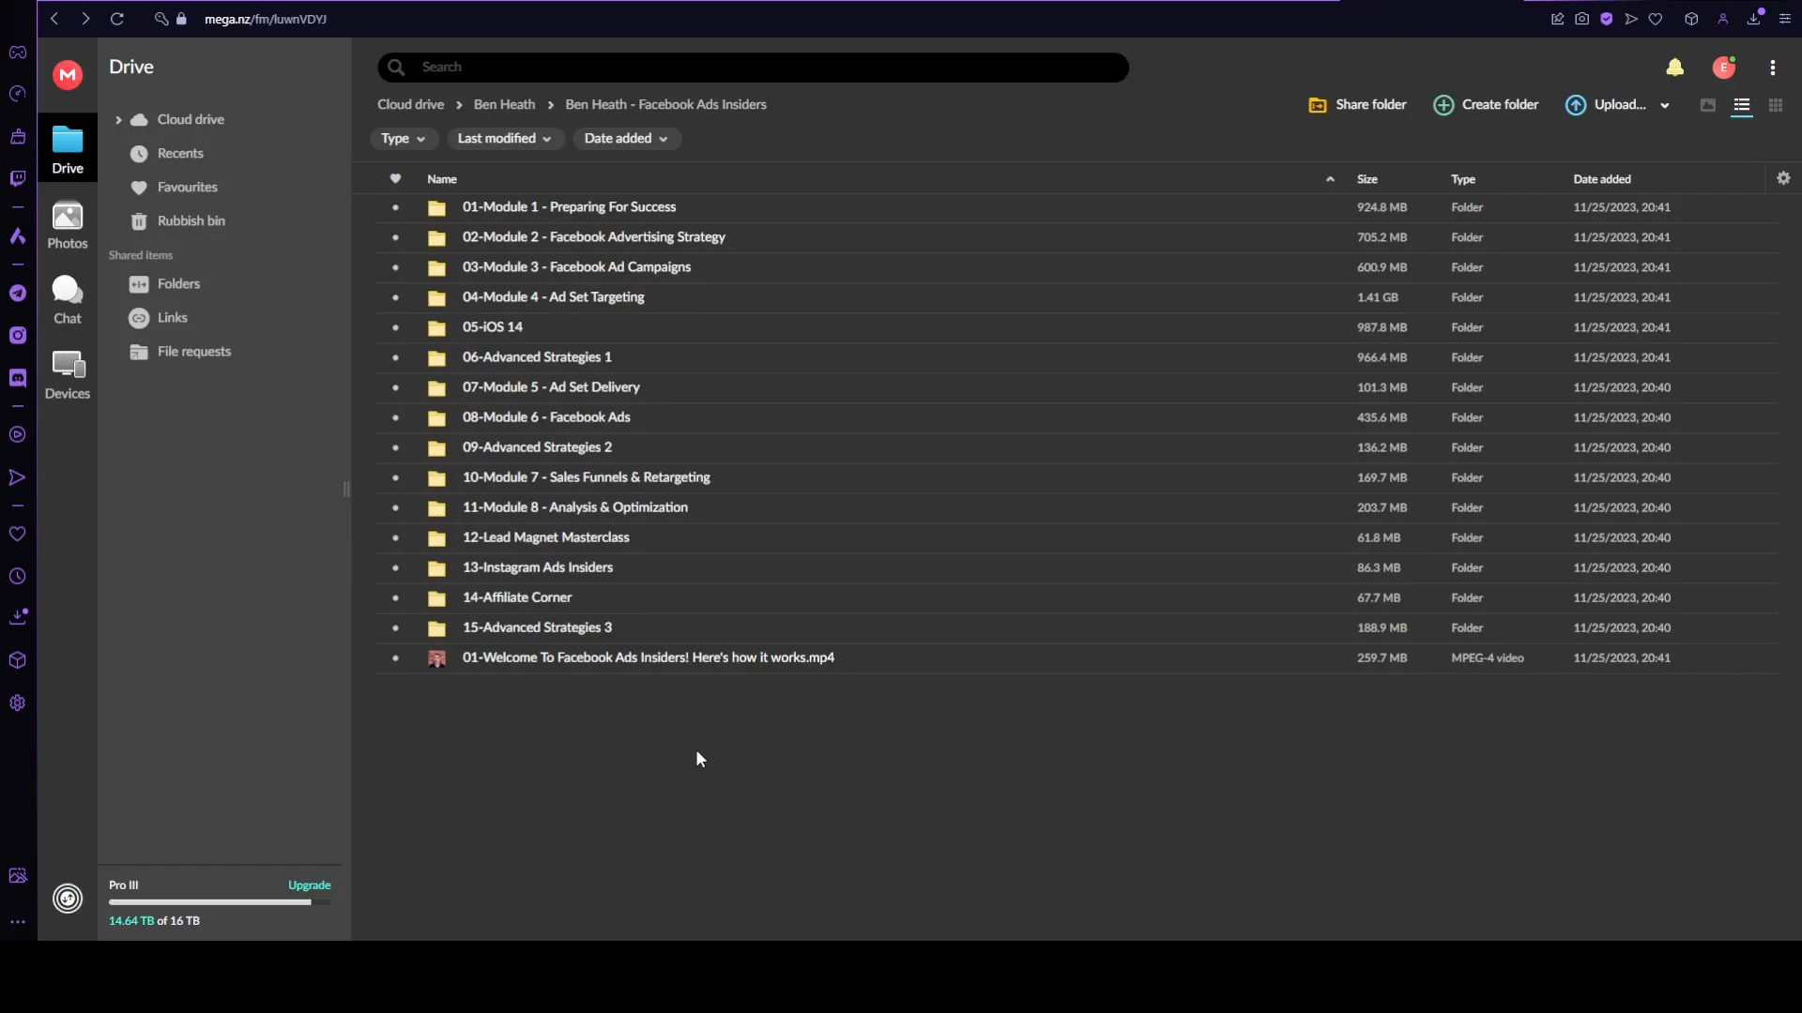Click the storage usage progress bar

point(219,902)
